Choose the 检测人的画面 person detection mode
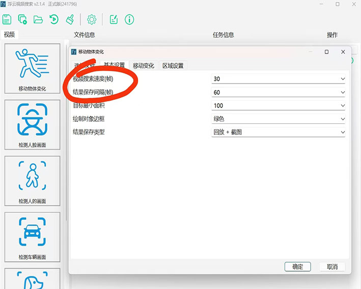 click(x=32, y=181)
